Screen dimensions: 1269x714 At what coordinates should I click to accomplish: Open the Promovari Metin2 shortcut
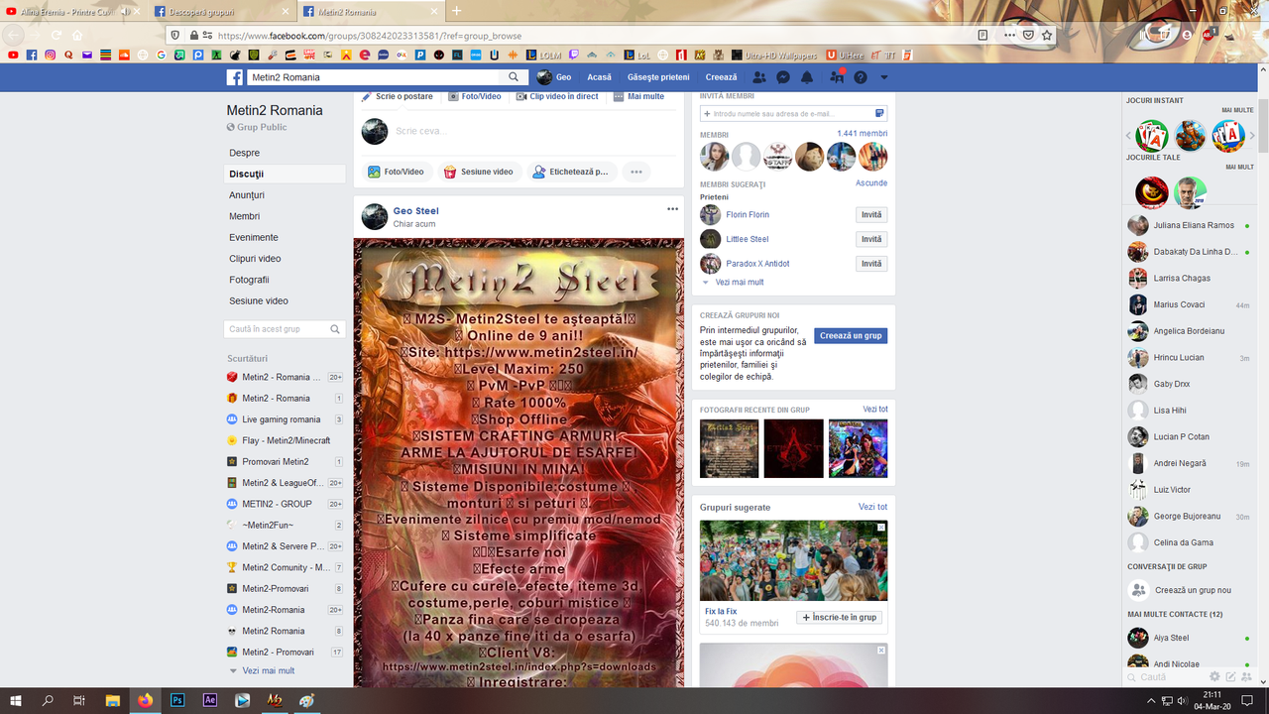point(276,461)
